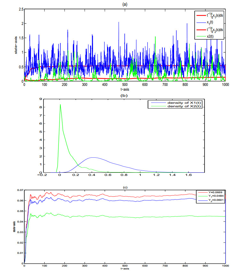Click the 0.07 y-axis tick in plot (c)

coord(19,190)
